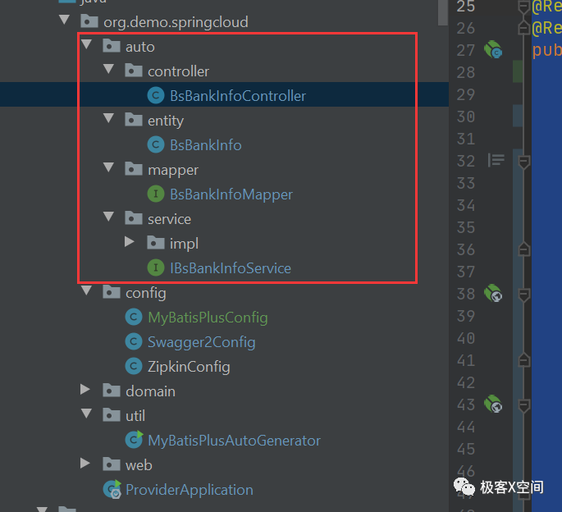Click the service folder icon

(x=134, y=218)
